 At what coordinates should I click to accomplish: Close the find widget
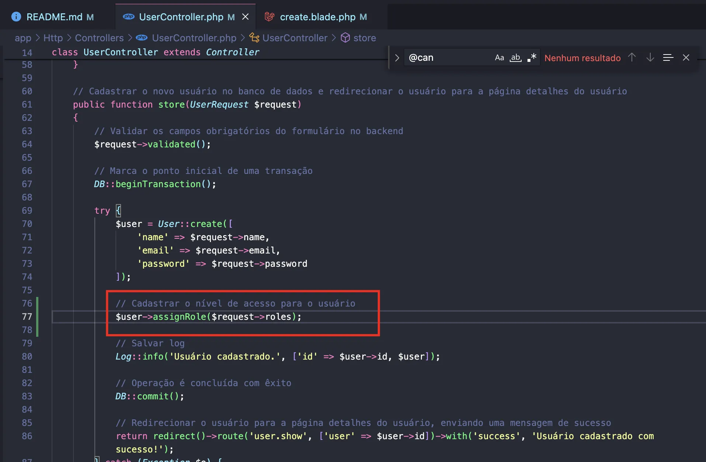pyautogui.click(x=686, y=58)
